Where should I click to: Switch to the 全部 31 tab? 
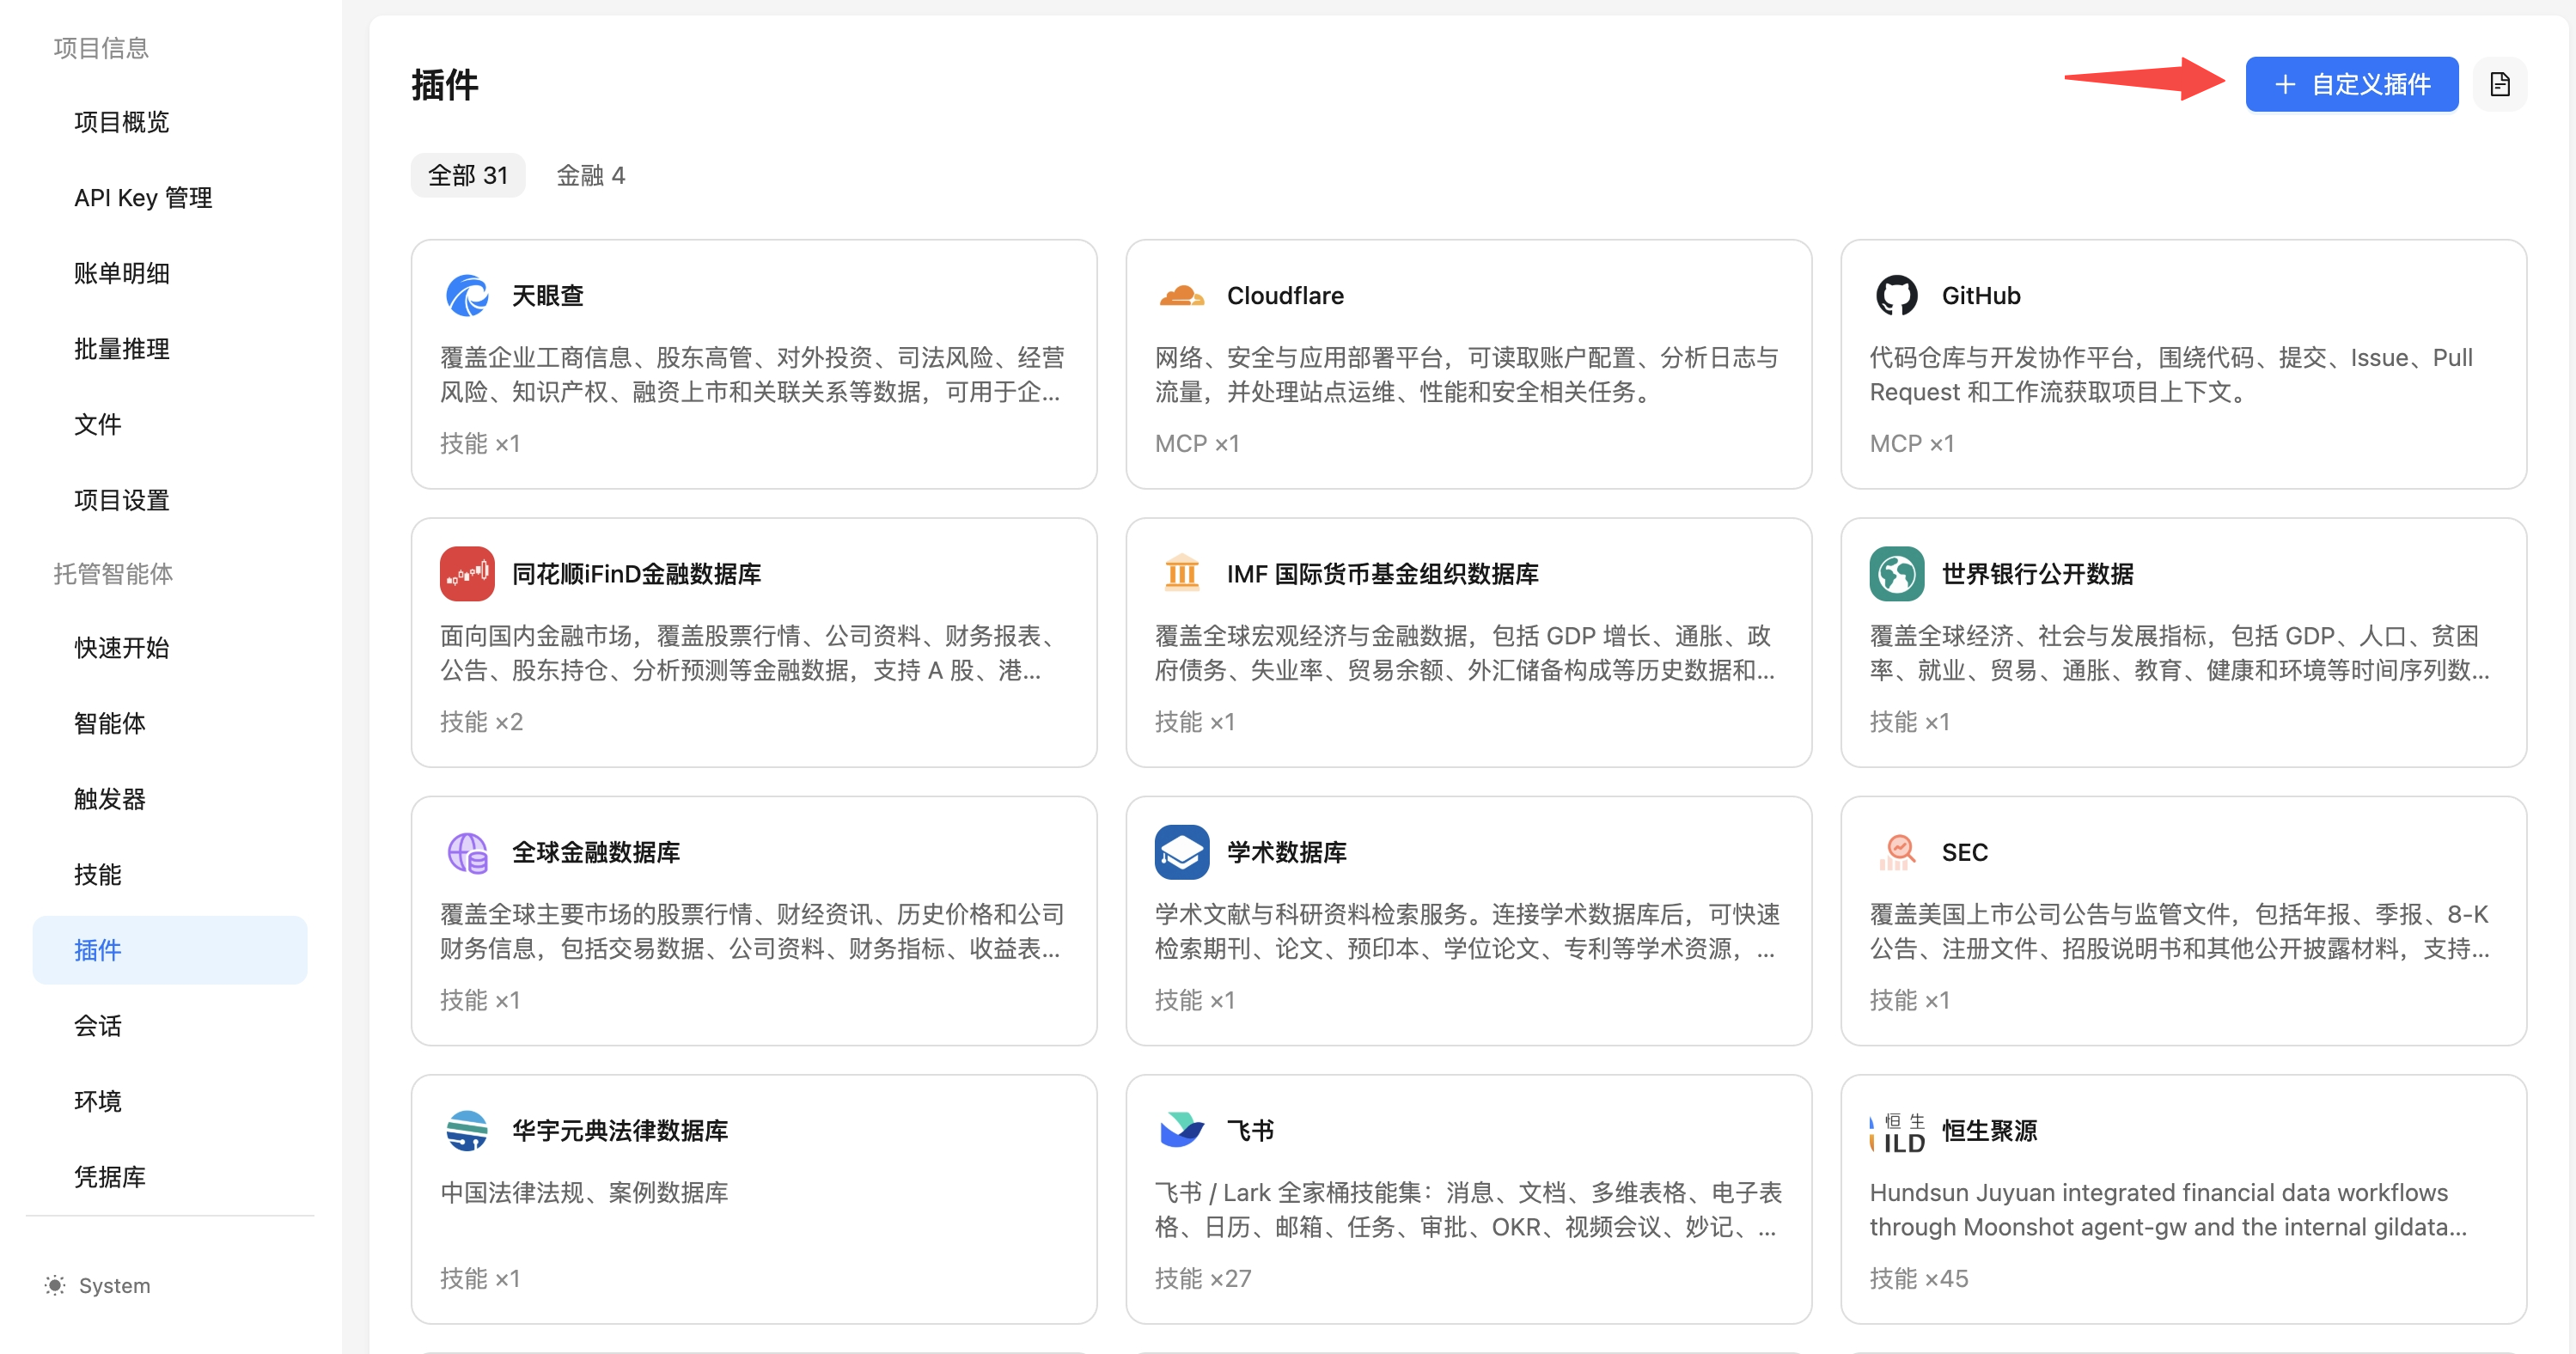click(x=467, y=176)
